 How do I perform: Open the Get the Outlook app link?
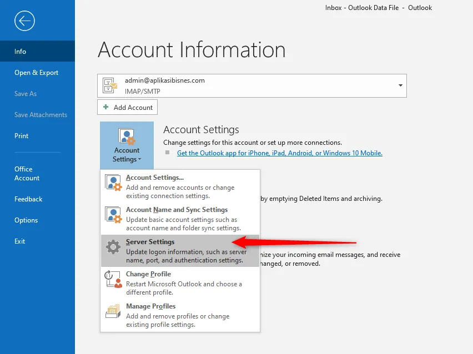280,153
